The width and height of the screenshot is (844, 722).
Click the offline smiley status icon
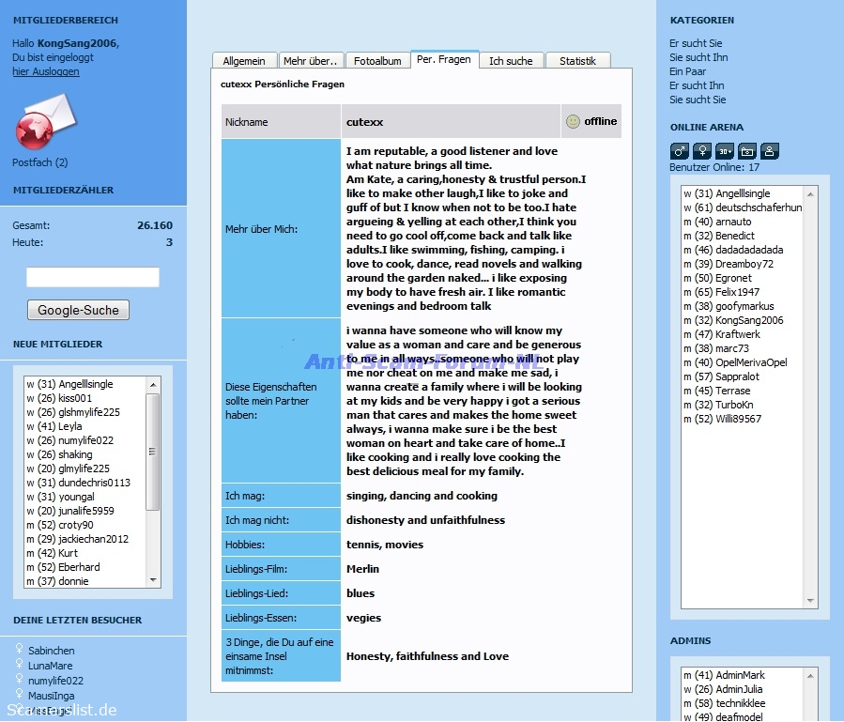tap(573, 121)
